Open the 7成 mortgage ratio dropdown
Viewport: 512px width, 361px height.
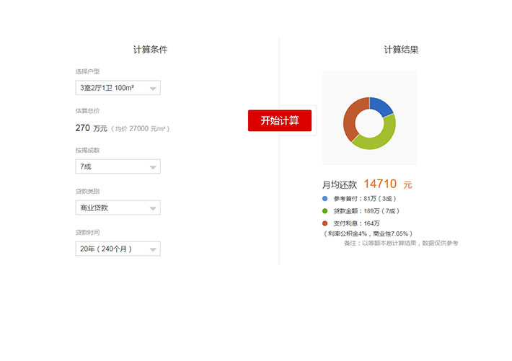coord(118,166)
